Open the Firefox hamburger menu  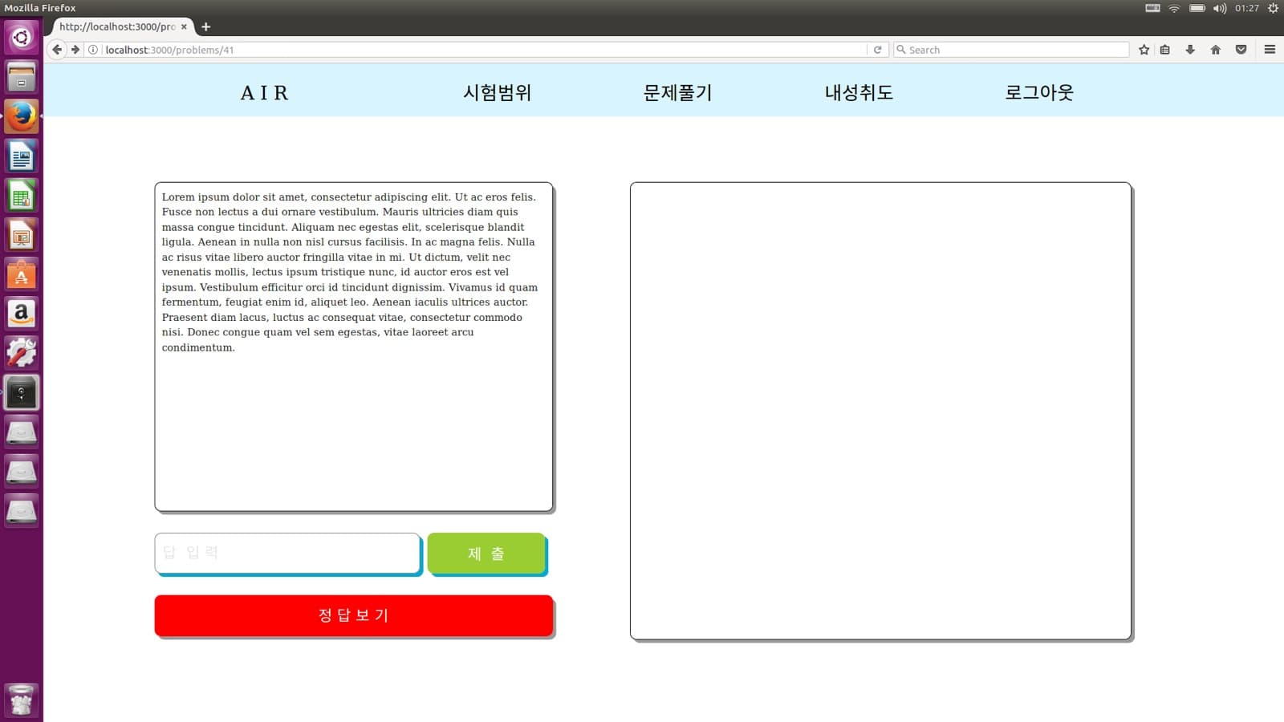(x=1270, y=50)
